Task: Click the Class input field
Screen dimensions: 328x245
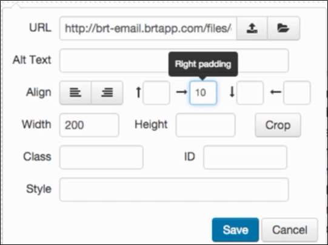Action: [101, 157]
